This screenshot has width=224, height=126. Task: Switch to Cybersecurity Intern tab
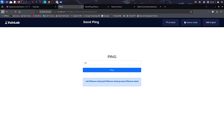[18, 7]
